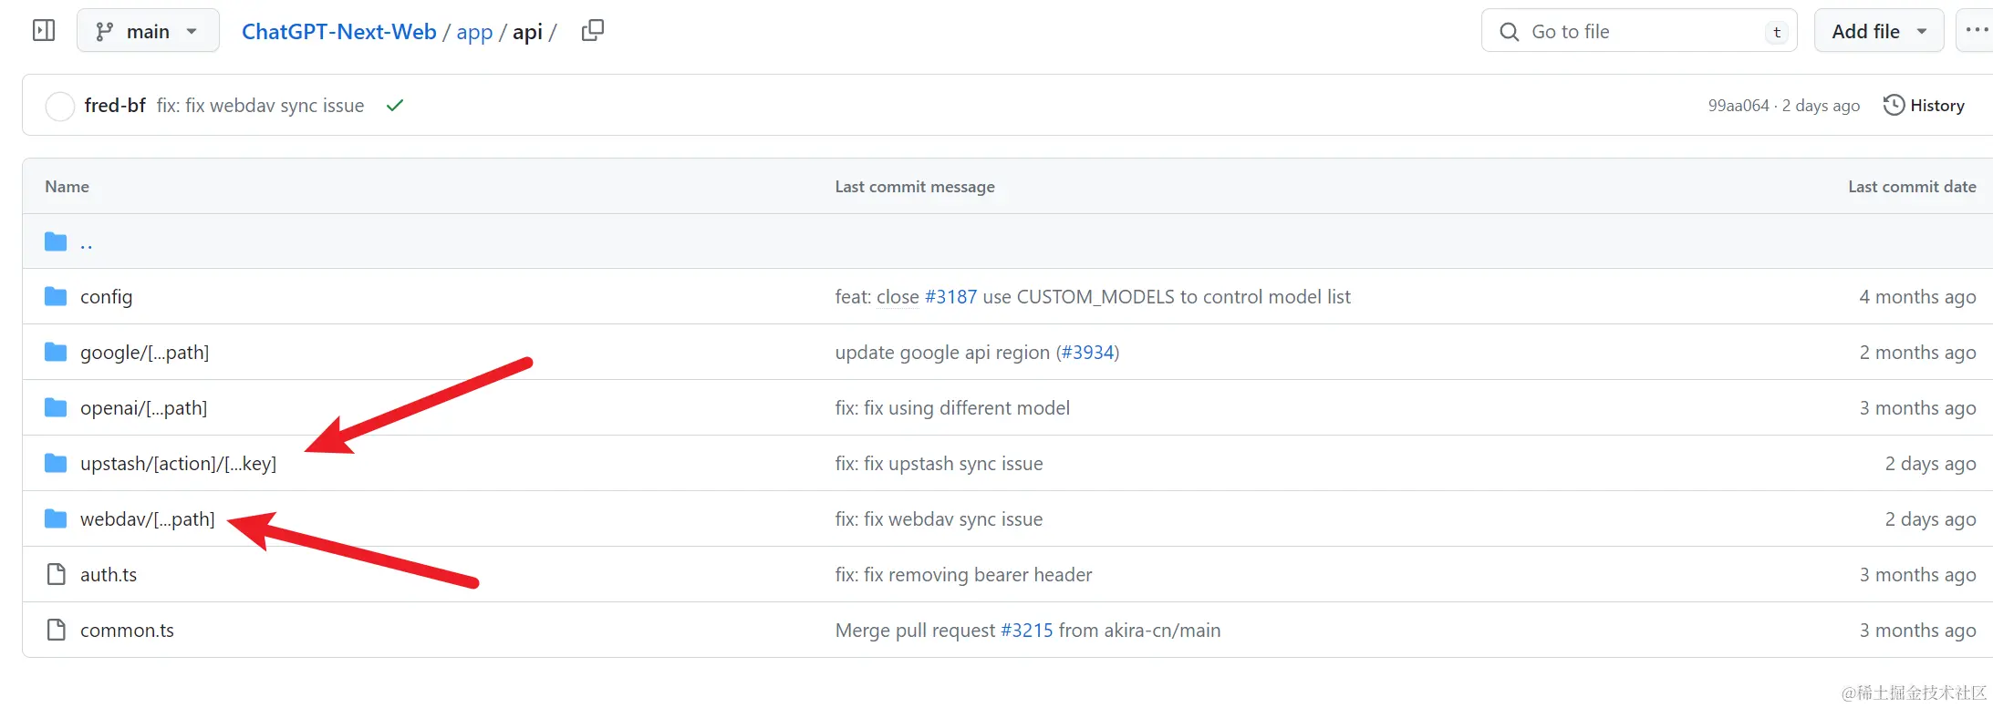Collapse the file tree side panel icon
The image size is (1993, 708).
pos(44,31)
